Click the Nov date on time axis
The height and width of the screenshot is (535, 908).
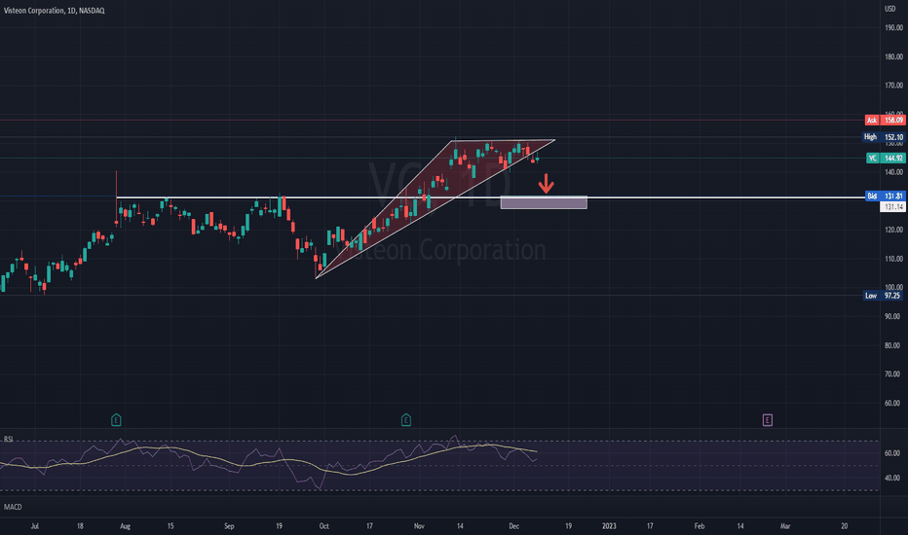[x=419, y=525]
